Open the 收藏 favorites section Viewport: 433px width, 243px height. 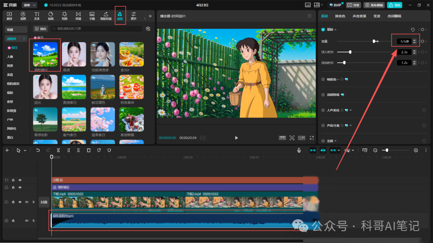pyautogui.click(x=16, y=30)
